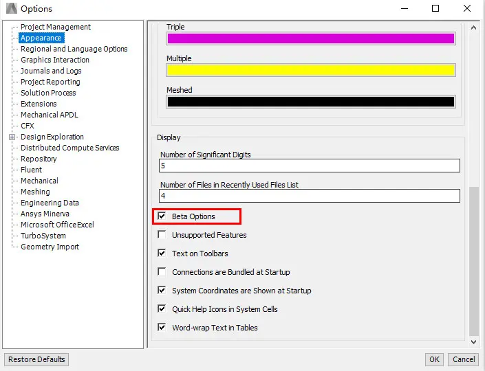485x371 pixels.
Task: Click the Ansys logo icon in title bar
Action: point(11,9)
